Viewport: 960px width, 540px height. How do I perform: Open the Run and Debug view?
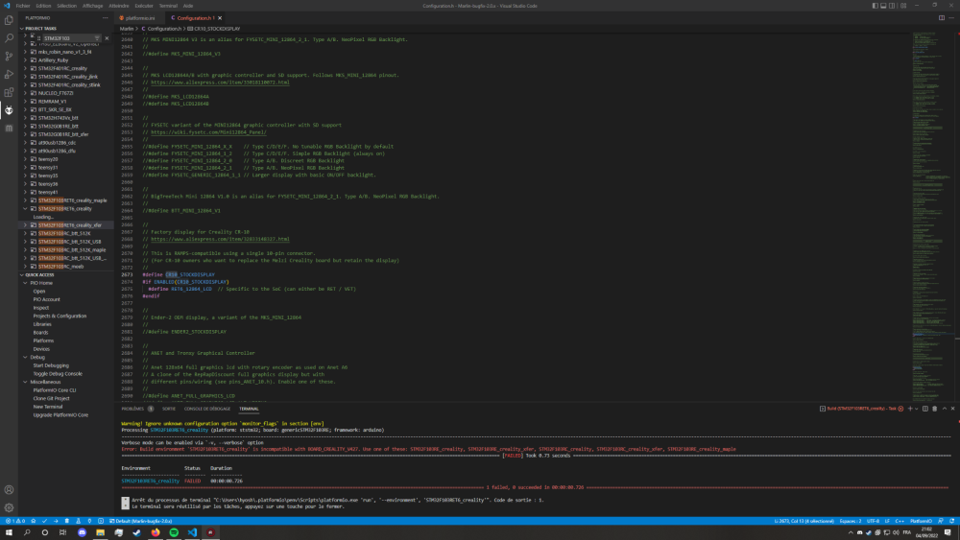(9, 74)
